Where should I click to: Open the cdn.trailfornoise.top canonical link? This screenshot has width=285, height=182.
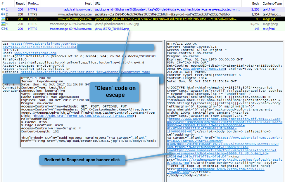pyautogui.click(x=84, y=116)
